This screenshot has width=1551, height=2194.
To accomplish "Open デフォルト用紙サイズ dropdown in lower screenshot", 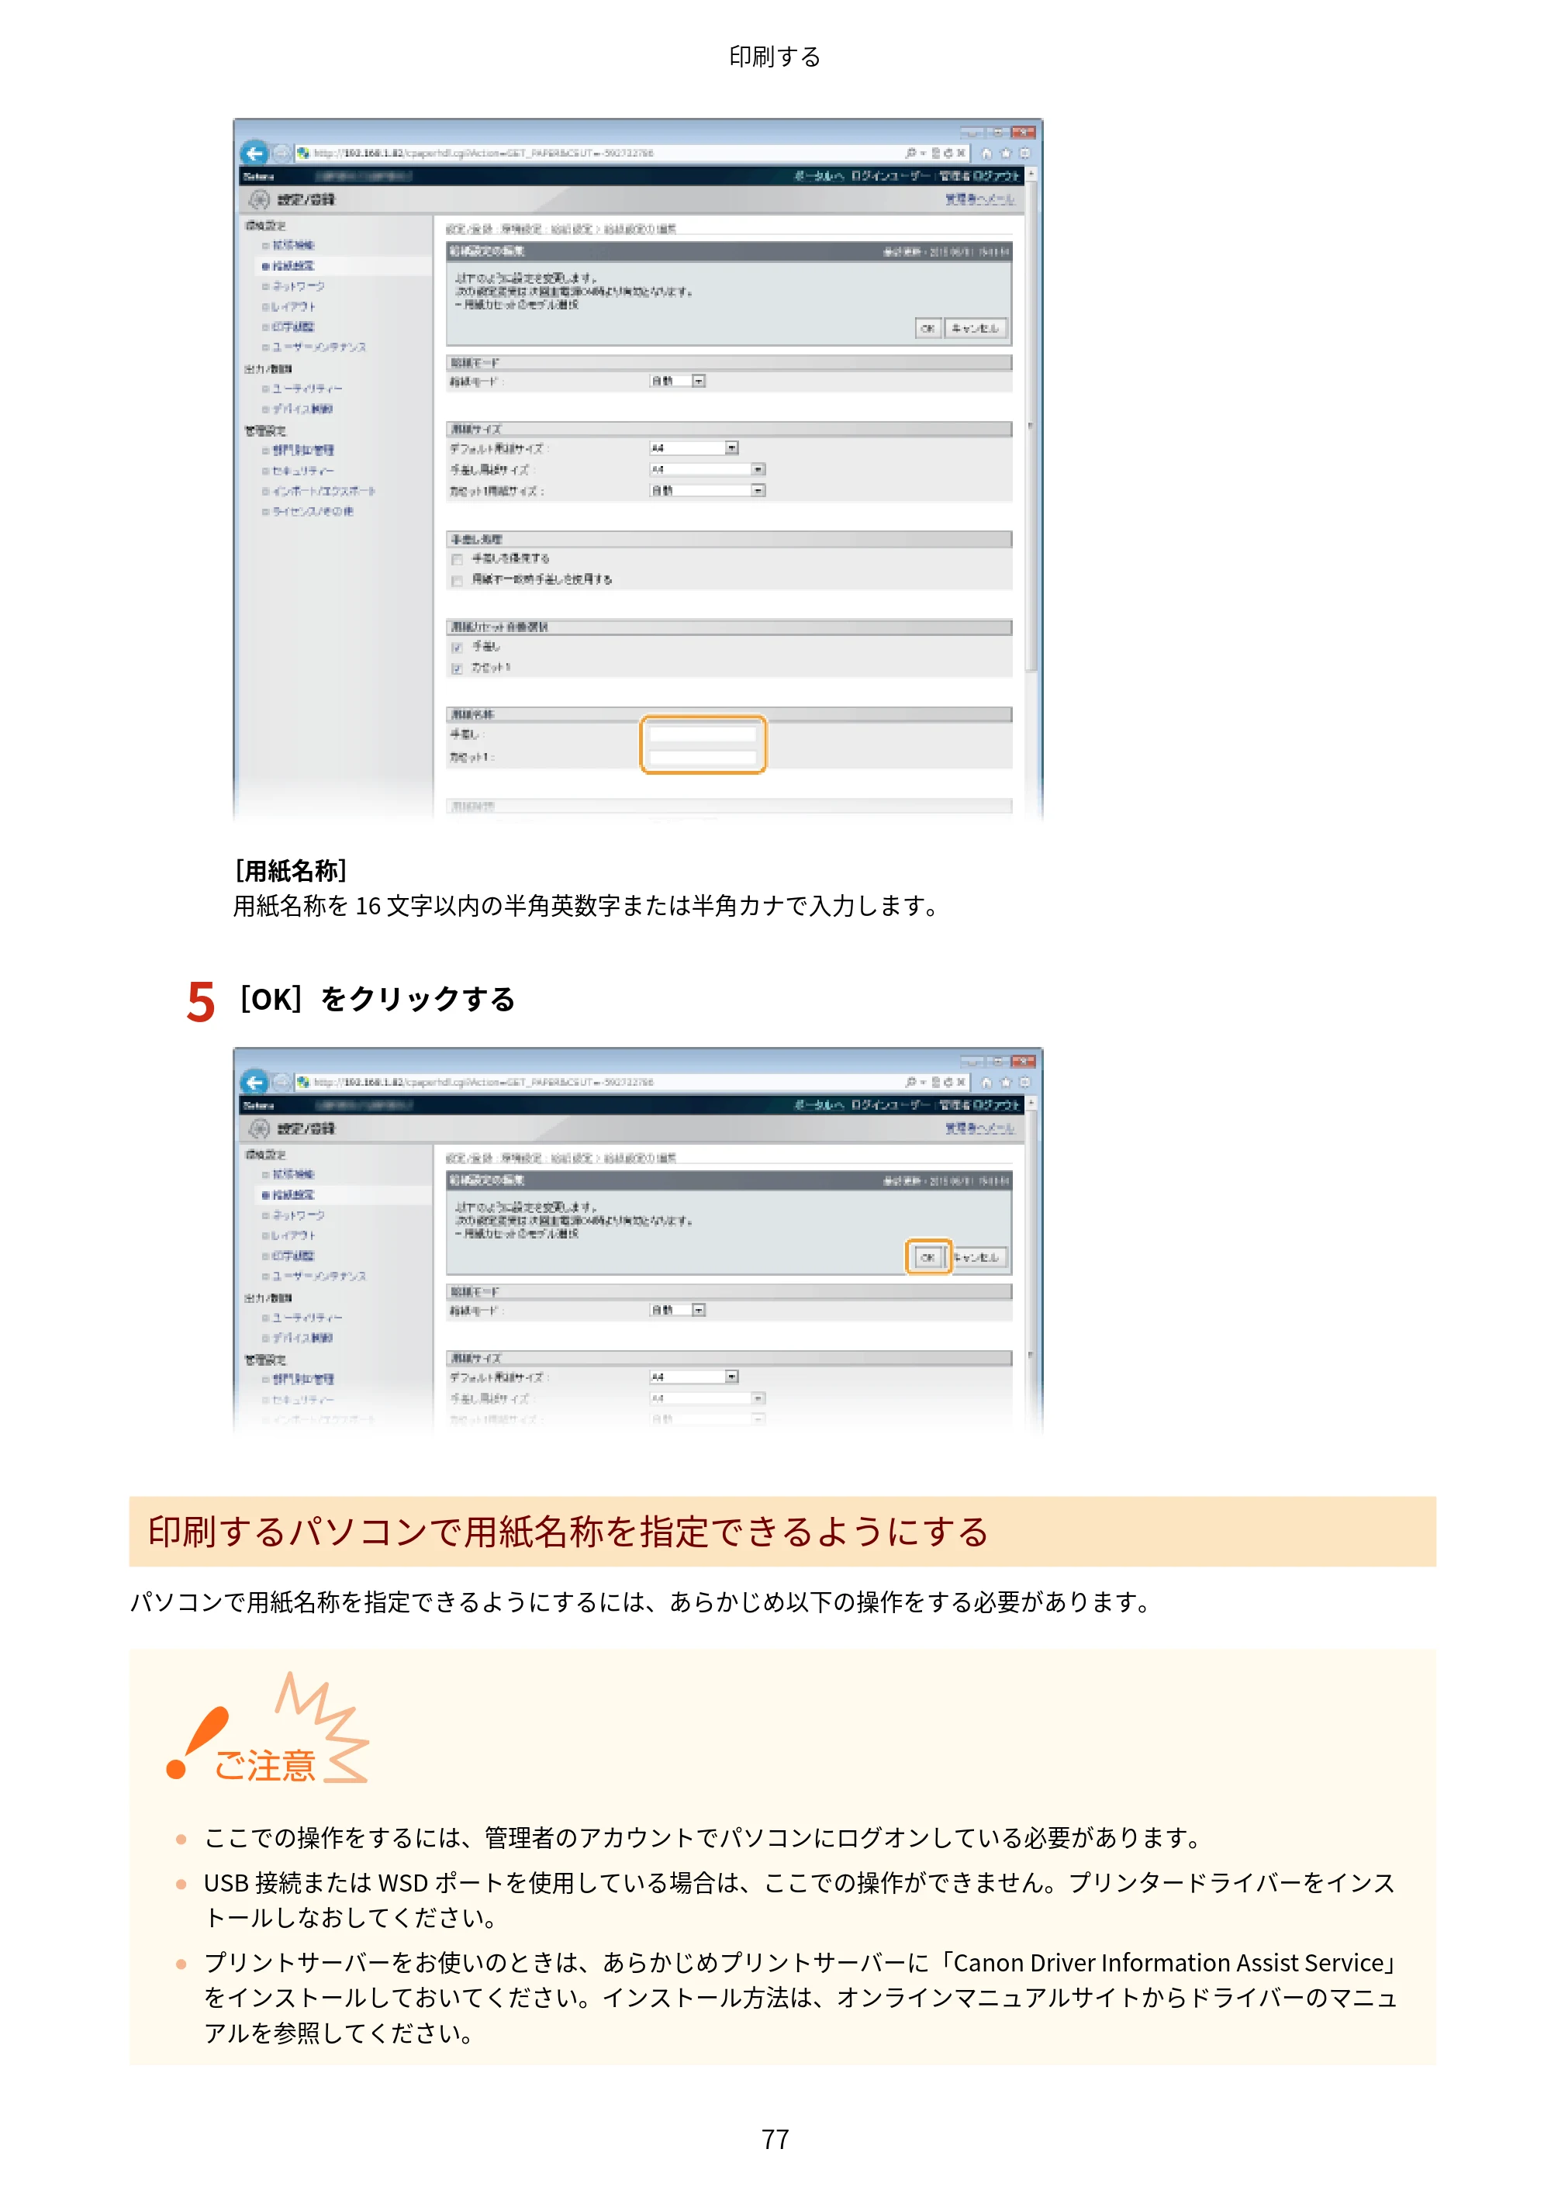I will pyautogui.click(x=694, y=1377).
